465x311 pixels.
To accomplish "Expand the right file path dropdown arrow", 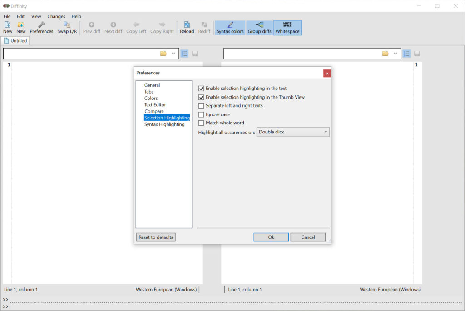I will (396, 54).
